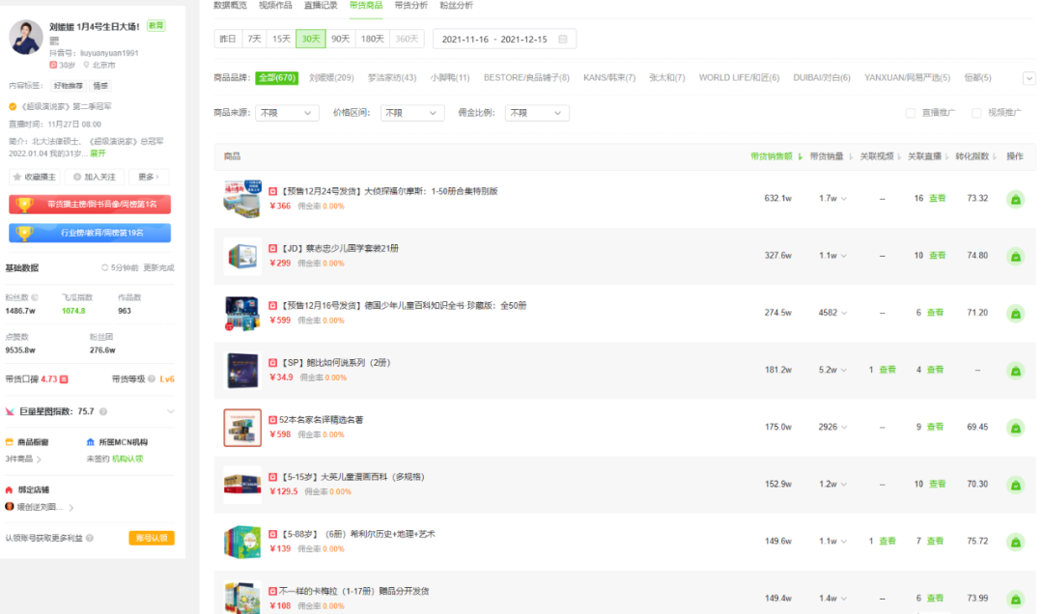View related video for 鲍比如何说系列
Screen dimensions: 1043x614
[888, 370]
